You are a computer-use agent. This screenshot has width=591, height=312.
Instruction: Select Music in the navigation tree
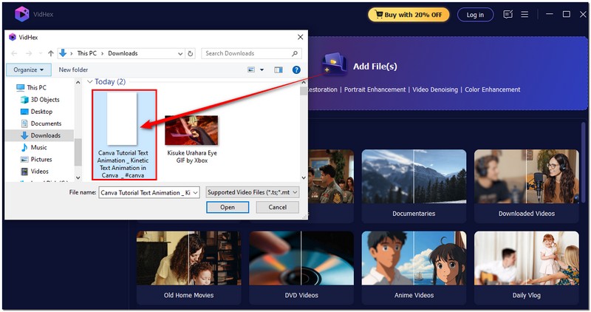click(x=38, y=147)
